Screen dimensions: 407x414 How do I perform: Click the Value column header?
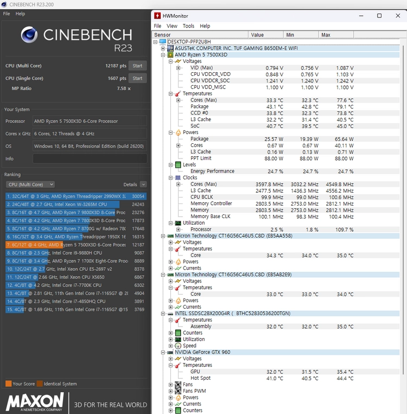tap(266, 35)
